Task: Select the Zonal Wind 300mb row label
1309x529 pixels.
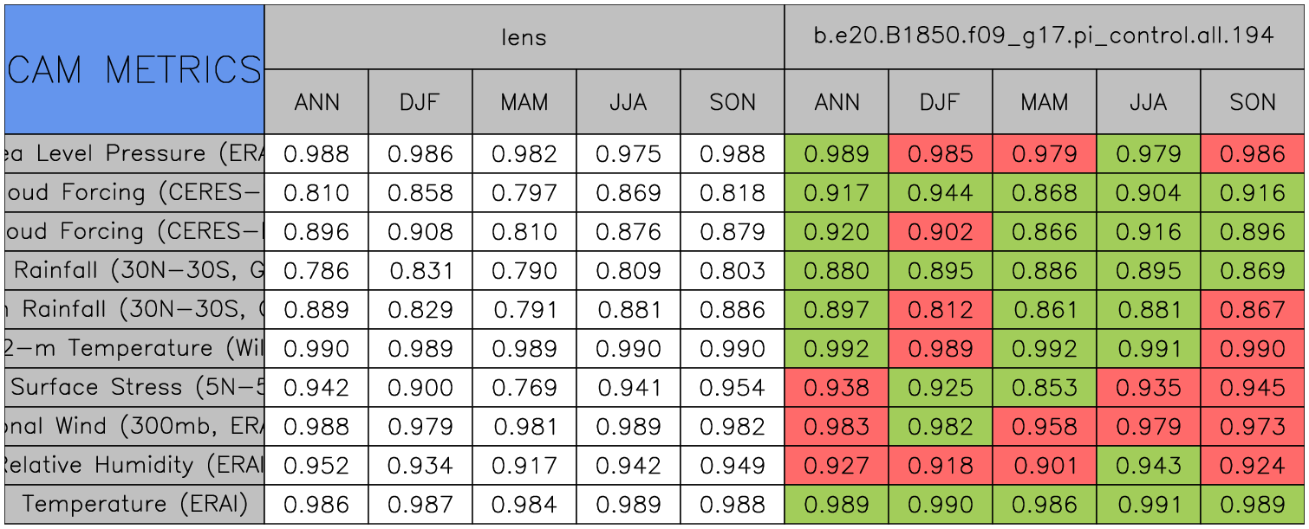Action: (x=134, y=427)
